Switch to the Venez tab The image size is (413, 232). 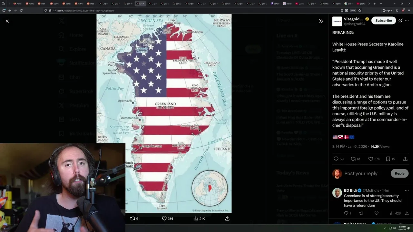click(66, 4)
